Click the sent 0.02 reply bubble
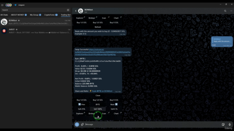Screen dimensions: 234x131 pyautogui.click(x=222, y=42)
